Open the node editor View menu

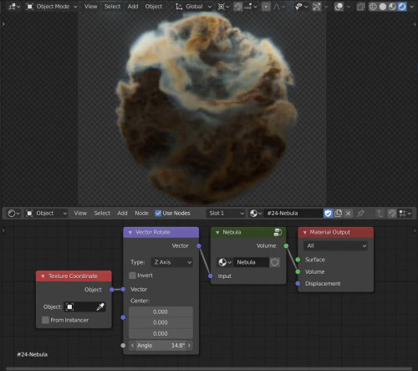[80, 214]
